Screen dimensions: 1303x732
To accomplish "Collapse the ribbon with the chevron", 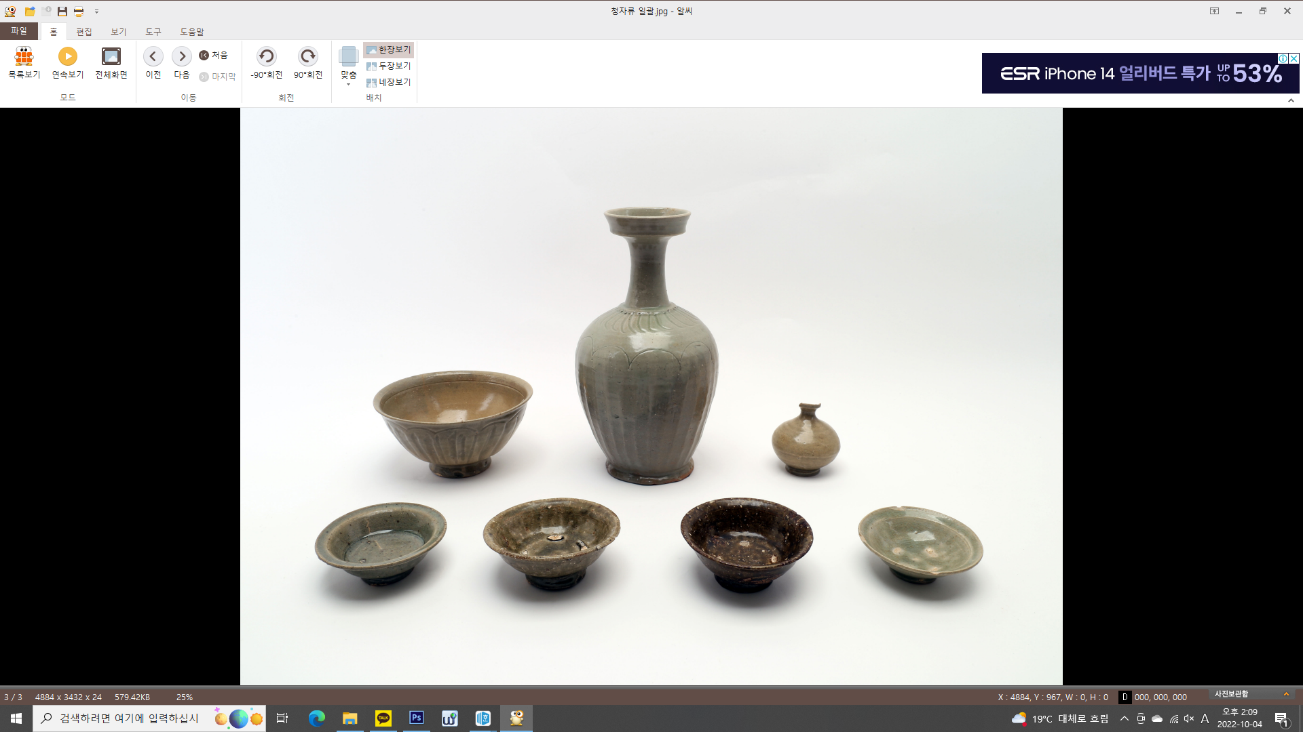I will (1291, 100).
